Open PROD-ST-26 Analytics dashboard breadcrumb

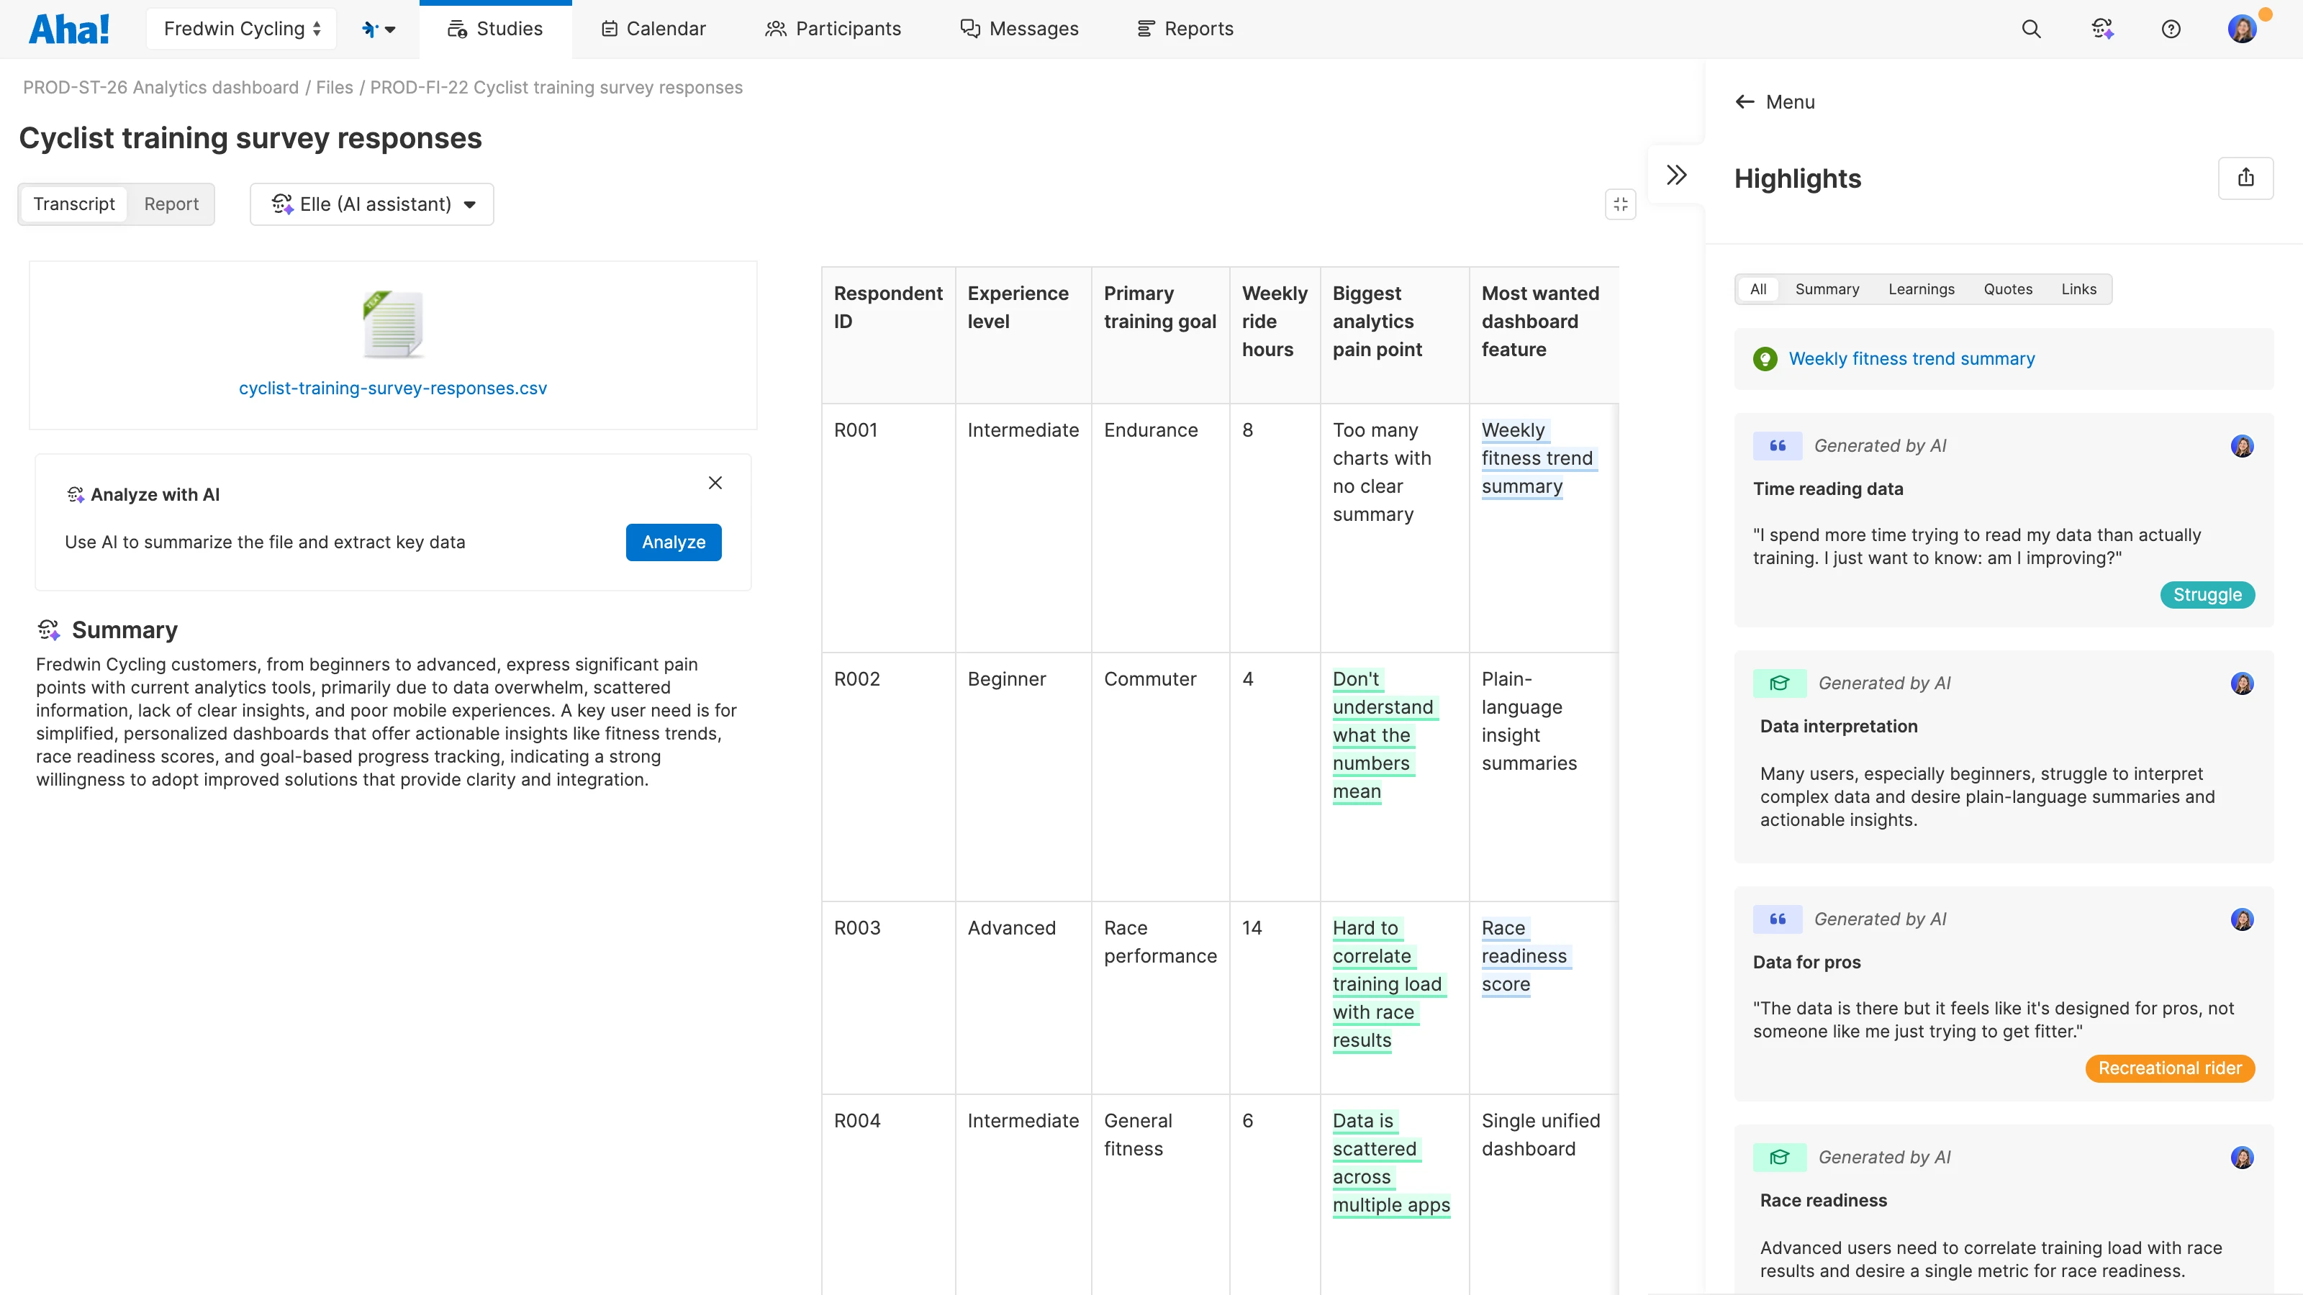[x=161, y=88]
